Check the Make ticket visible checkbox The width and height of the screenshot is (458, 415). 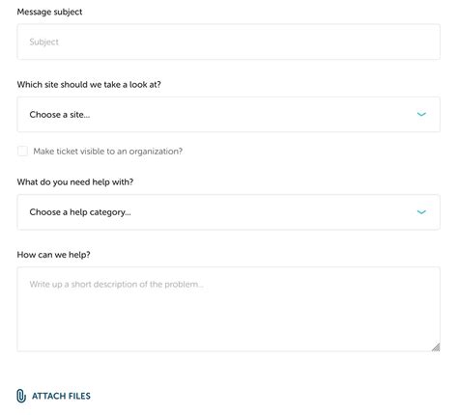22,151
